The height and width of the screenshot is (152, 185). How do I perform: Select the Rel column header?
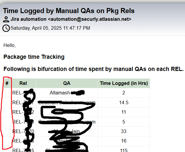pos(23,83)
